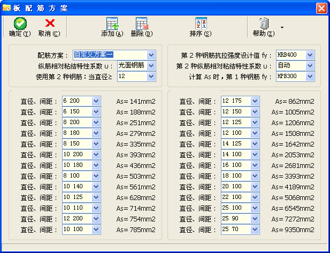The image size is (330, 253).
Task: Open the second-steel diameter threshold dropdown showing 12
Action: 151,76
